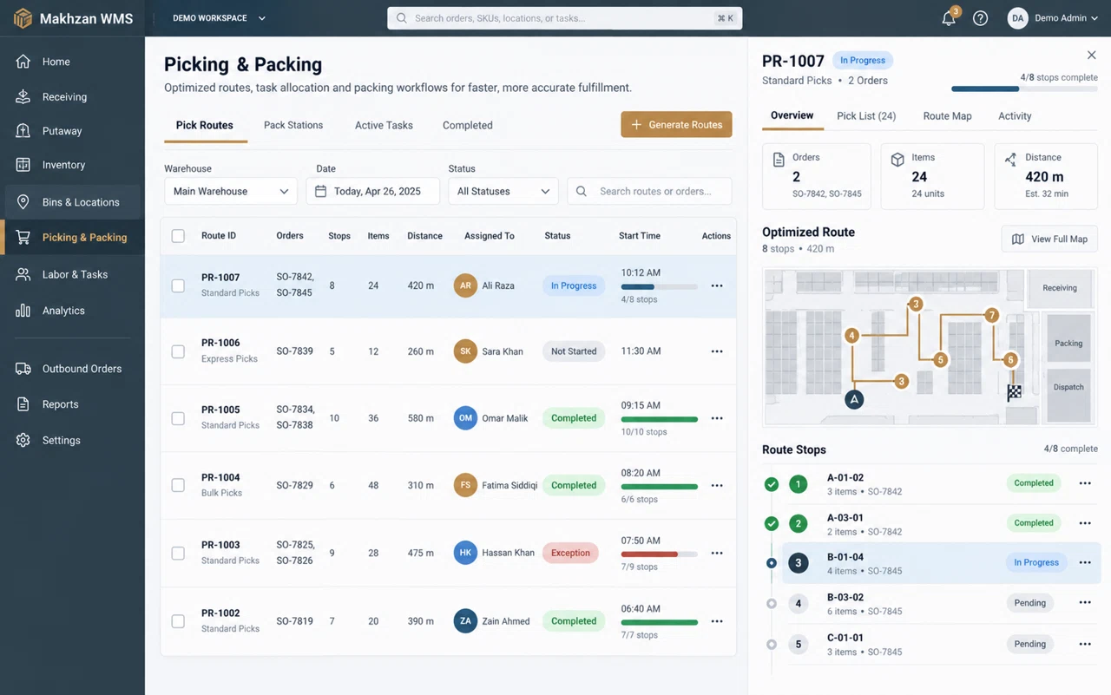Expand the Demo Workspace switcher

(x=219, y=18)
